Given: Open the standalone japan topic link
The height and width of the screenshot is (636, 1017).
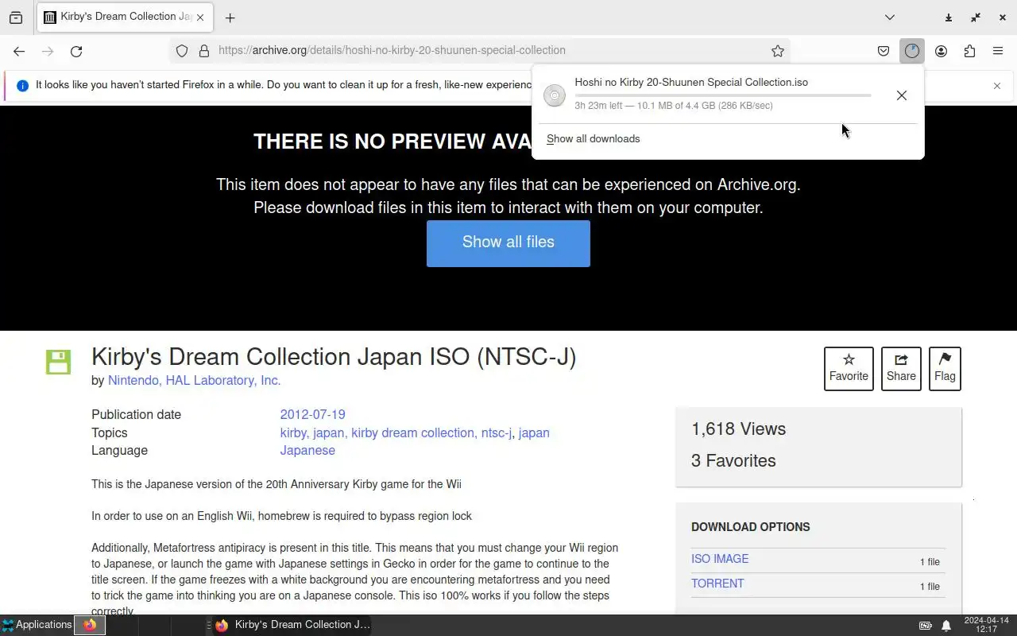Looking at the screenshot, I should pos(534,432).
